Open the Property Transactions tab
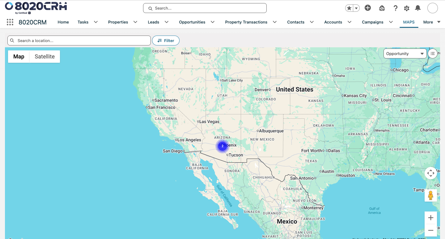 coord(246,22)
